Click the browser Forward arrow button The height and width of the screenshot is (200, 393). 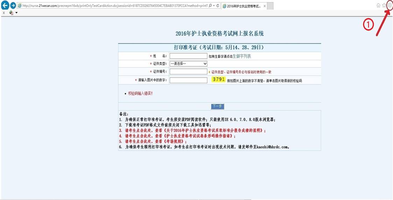point(13,6)
